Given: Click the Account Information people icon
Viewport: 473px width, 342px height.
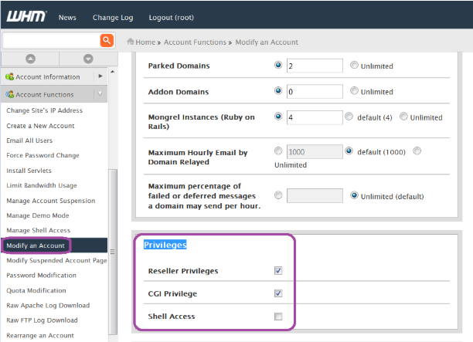Looking at the screenshot, I should (9, 76).
